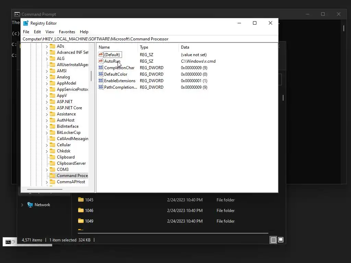This screenshot has width=351, height=263.
Task: Click the DefaultColor DWORD icon
Action: (x=101, y=74)
